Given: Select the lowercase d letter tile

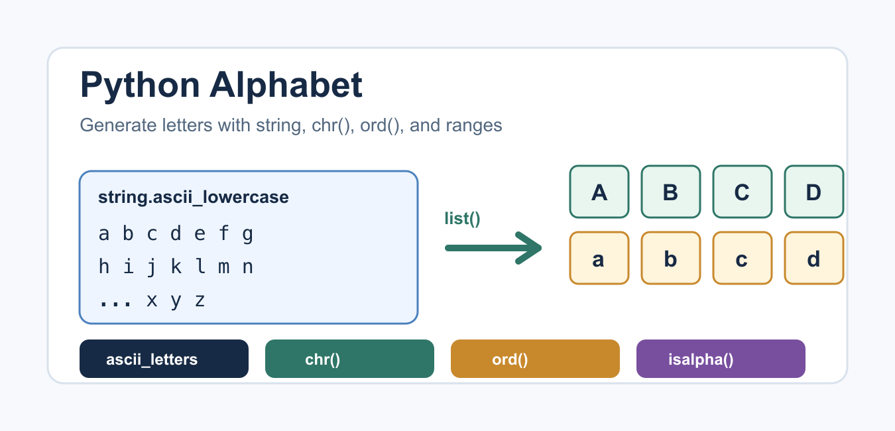Looking at the screenshot, I should coord(814,258).
